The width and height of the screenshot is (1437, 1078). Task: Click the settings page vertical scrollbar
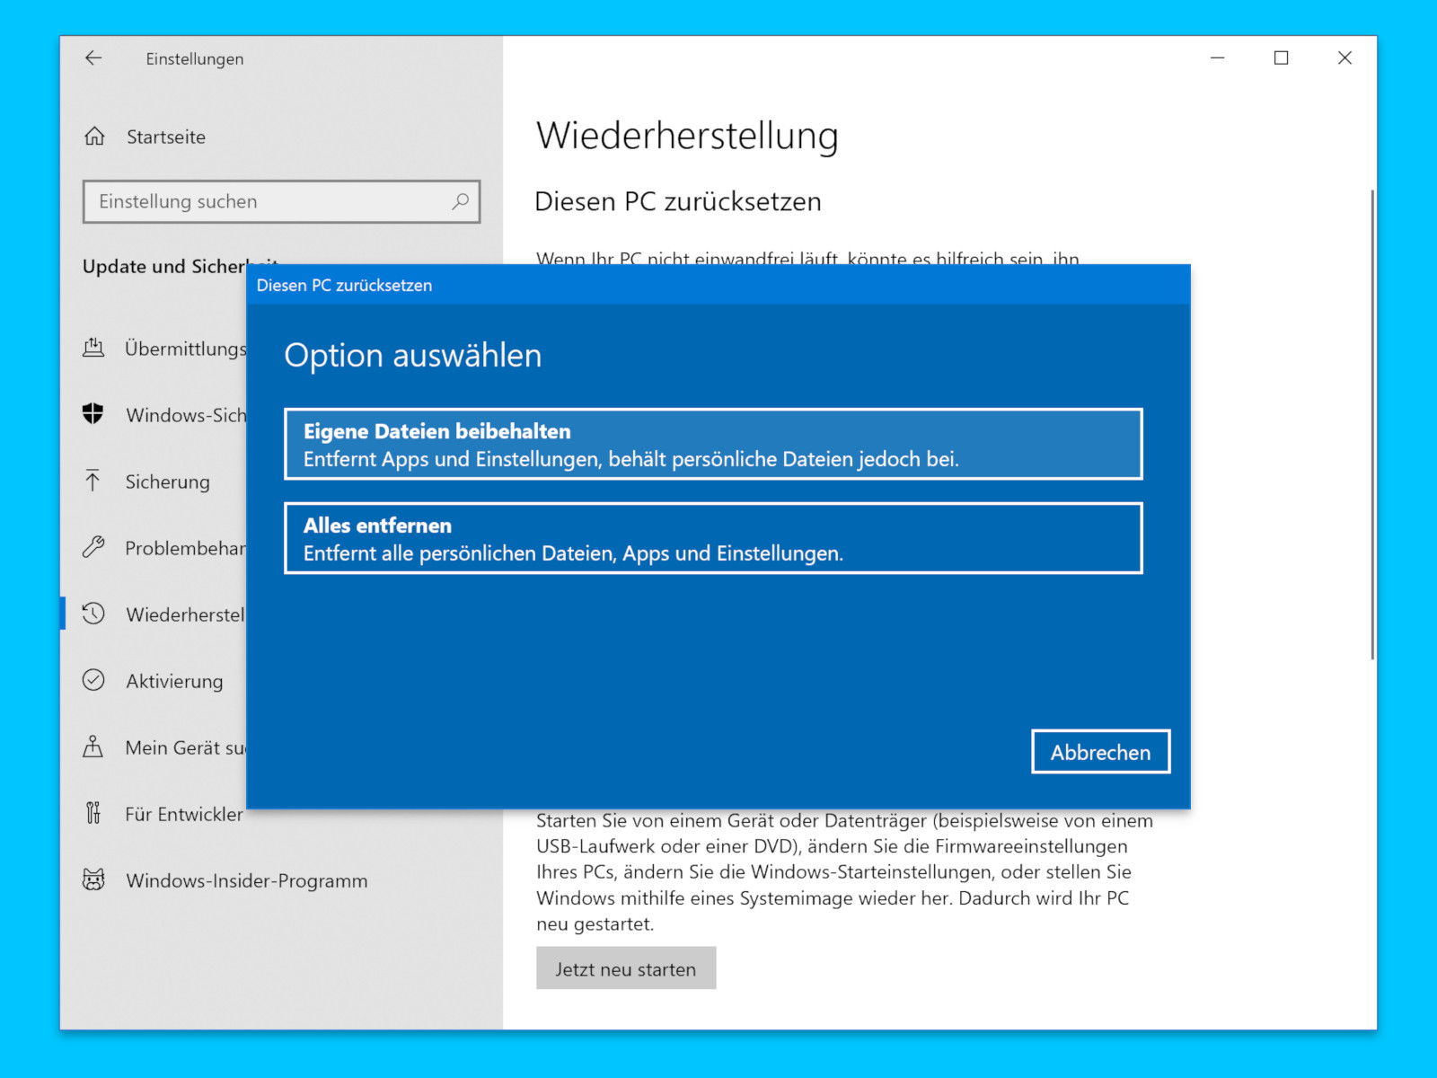(1372, 424)
